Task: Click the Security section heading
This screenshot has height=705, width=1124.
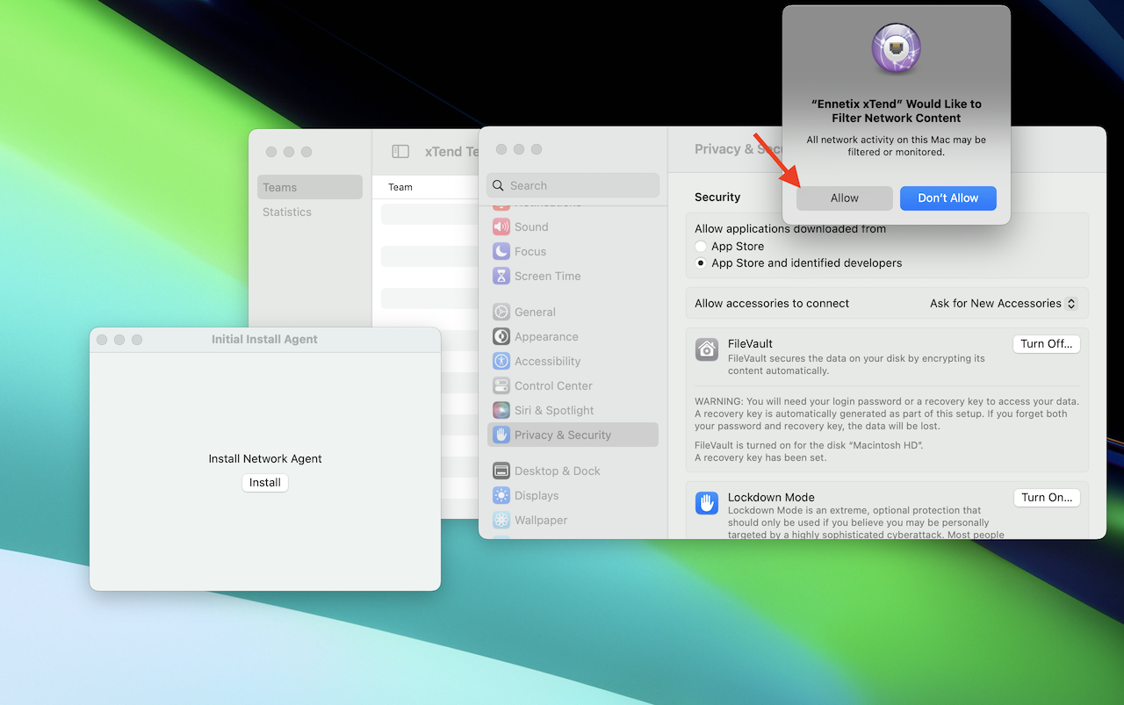Action: tap(717, 198)
